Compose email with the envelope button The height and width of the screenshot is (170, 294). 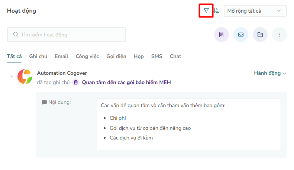[241, 35]
